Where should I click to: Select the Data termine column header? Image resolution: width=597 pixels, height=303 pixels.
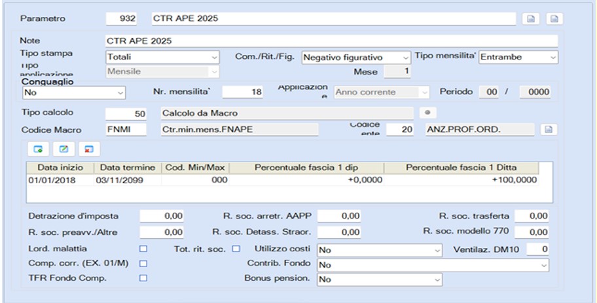click(x=128, y=168)
